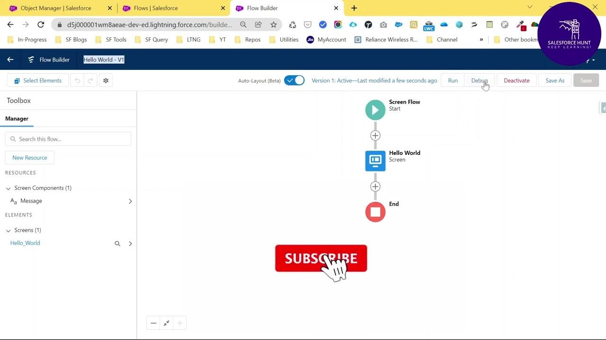Fit flow to view with expand icon

coord(167,323)
